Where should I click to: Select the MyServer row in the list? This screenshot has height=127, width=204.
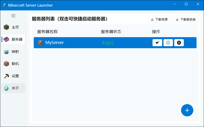click(x=76, y=43)
